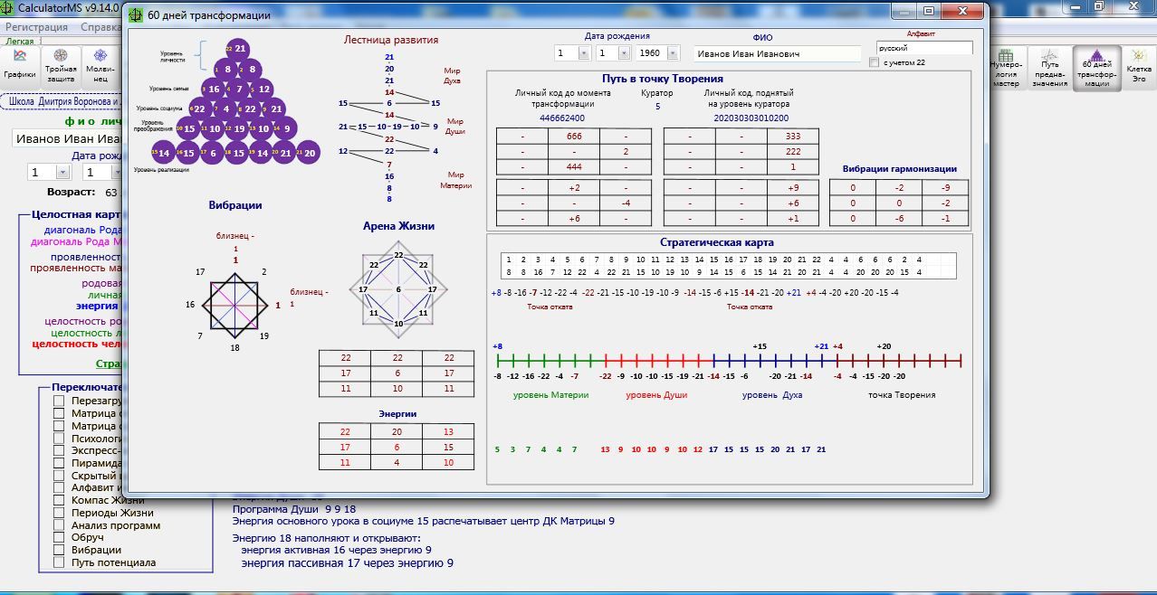Click the Арена Жизни heading

tap(398, 226)
